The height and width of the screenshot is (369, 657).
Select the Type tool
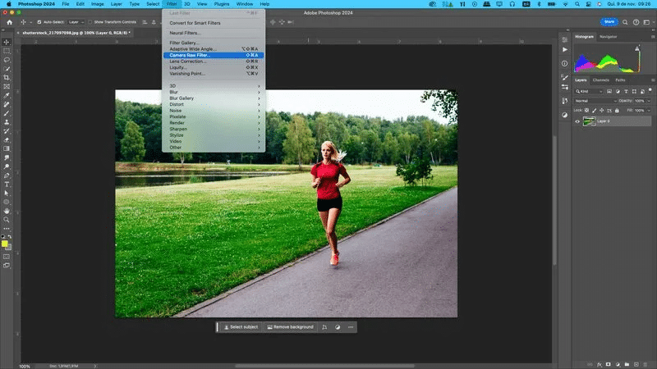7,184
